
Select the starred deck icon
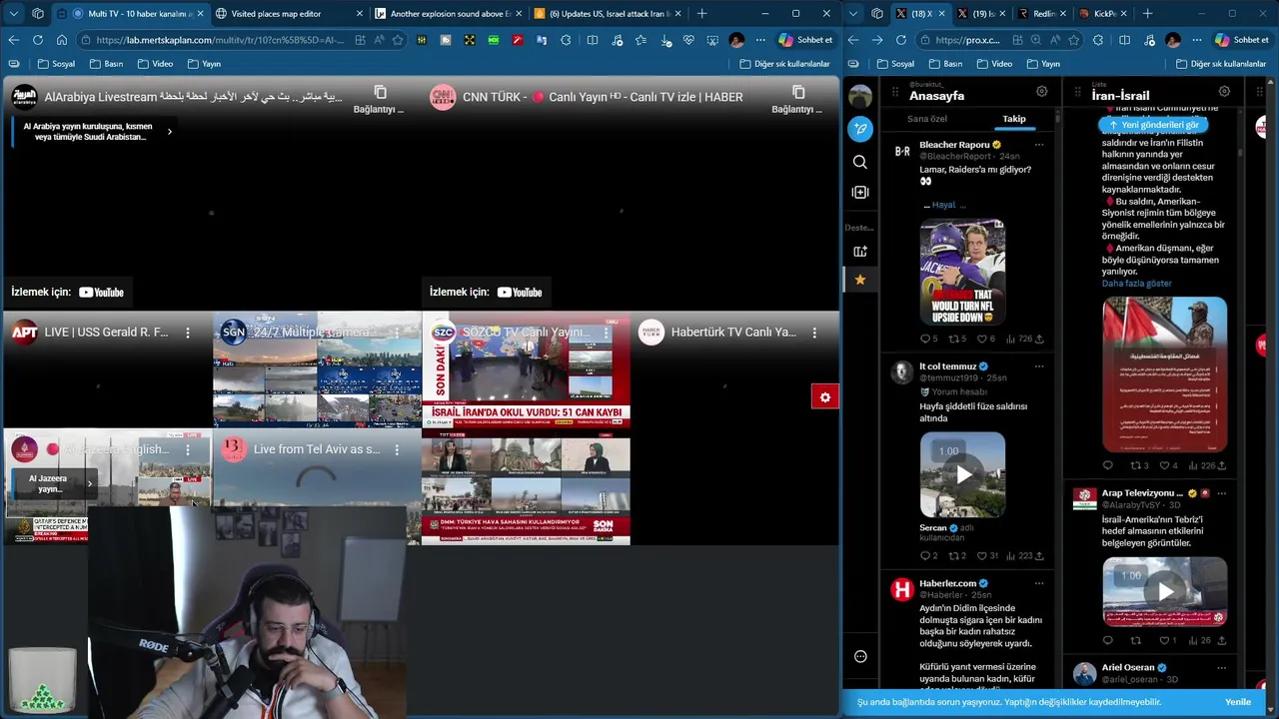coord(860,280)
